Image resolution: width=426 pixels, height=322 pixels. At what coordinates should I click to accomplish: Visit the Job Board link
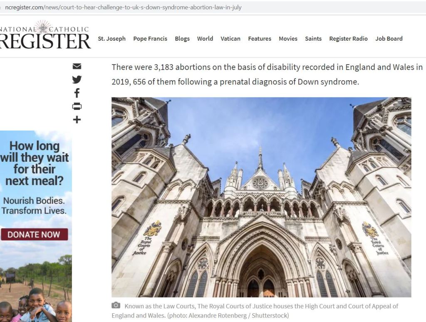(x=389, y=39)
